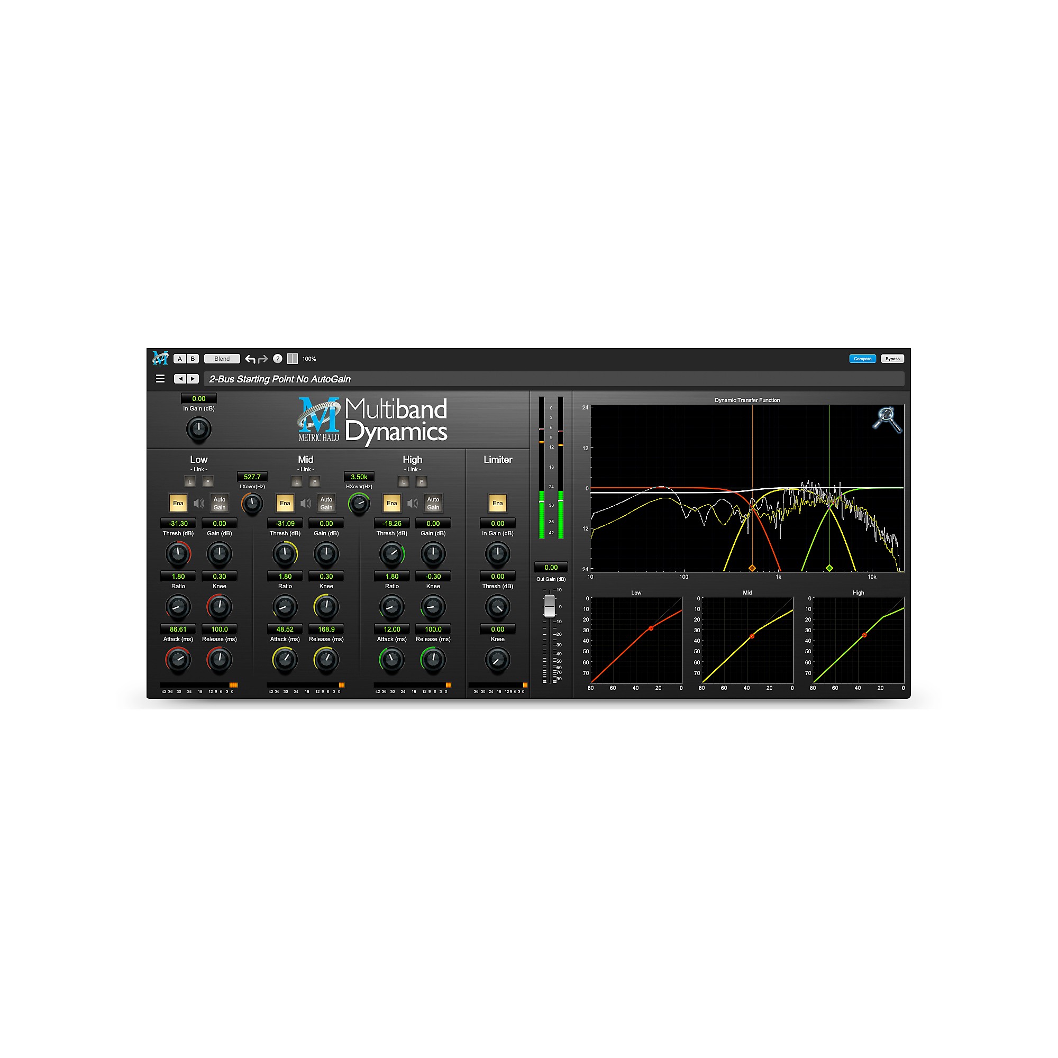Click the Compare button
Viewport: 1058px width, 1058px height.
click(862, 359)
